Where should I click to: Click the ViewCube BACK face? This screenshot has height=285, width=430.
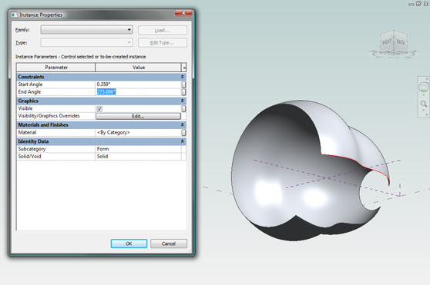[401, 41]
